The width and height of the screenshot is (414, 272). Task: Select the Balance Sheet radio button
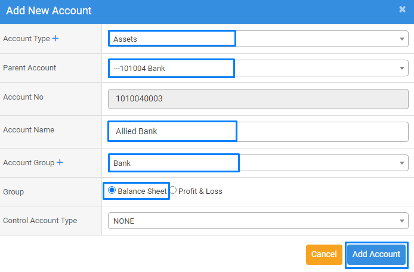point(112,191)
